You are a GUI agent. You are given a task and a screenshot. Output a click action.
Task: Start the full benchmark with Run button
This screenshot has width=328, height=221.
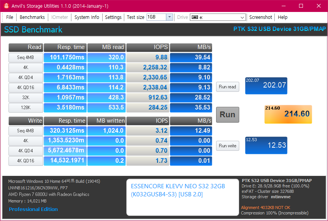pos(228,115)
